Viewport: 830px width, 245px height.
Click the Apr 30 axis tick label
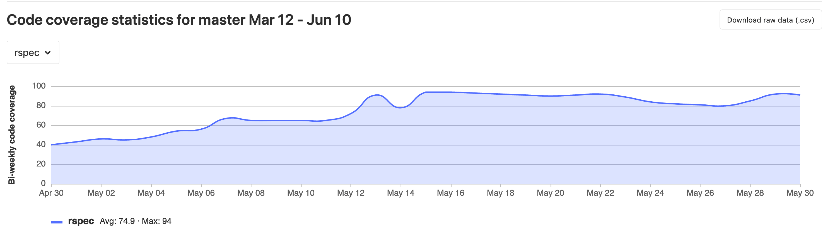(51, 193)
